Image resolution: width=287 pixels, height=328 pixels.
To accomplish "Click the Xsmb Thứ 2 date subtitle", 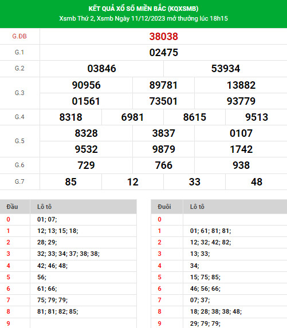I will (x=143, y=18).
